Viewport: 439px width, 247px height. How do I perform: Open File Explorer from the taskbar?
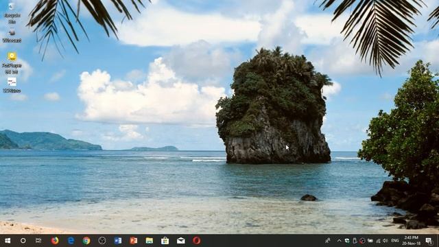pyautogui.click(x=150, y=241)
